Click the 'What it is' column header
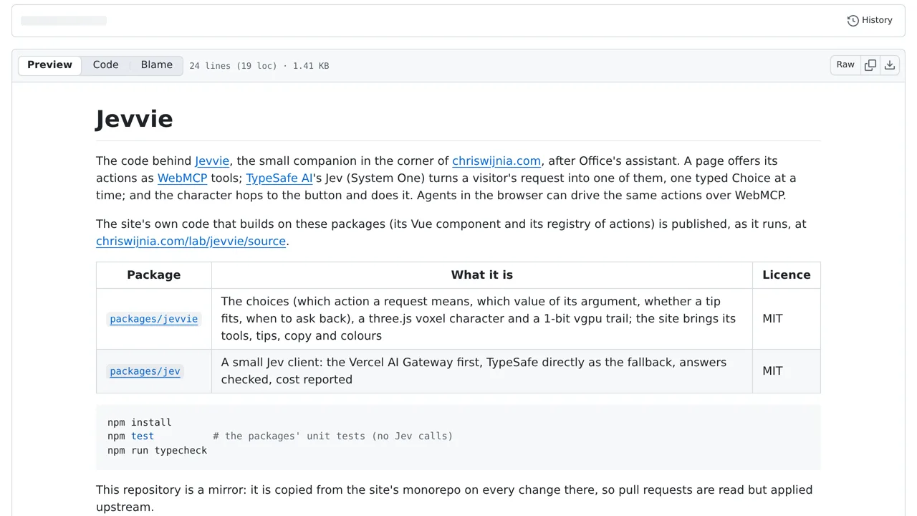Viewport: 917px width, 516px height. point(482,275)
